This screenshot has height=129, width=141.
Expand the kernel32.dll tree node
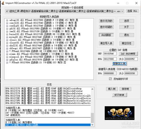[7, 34]
